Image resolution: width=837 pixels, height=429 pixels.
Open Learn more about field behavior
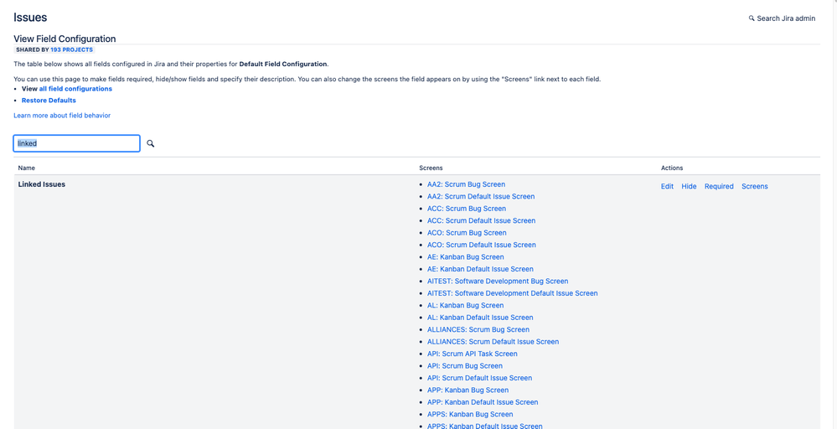point(62,116)
